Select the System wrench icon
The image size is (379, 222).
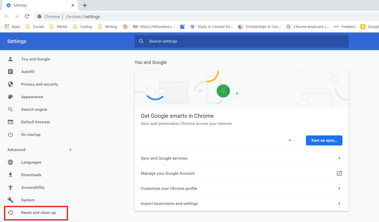tap(10, 199)
